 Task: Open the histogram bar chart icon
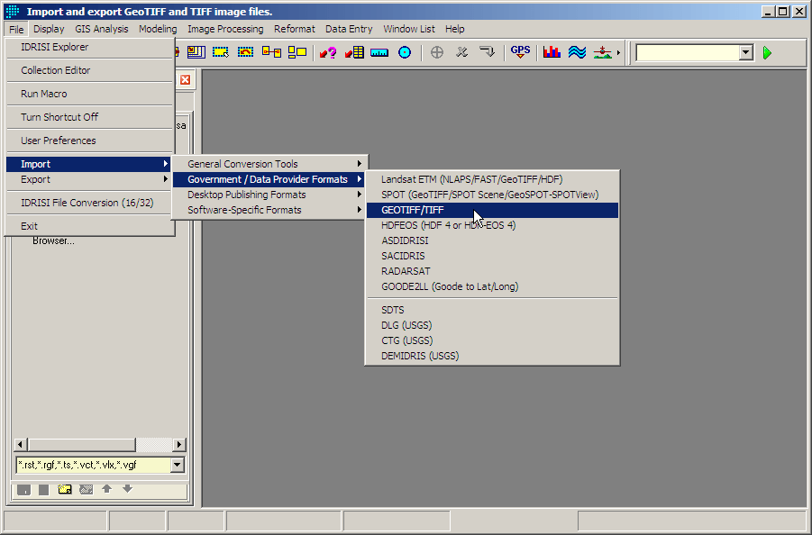pyautogui.click(x=552, y=52)
